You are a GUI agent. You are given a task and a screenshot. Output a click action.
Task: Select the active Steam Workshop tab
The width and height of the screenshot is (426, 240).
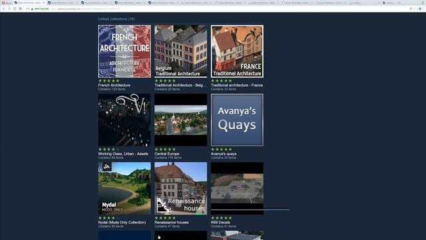coord(29,3)
